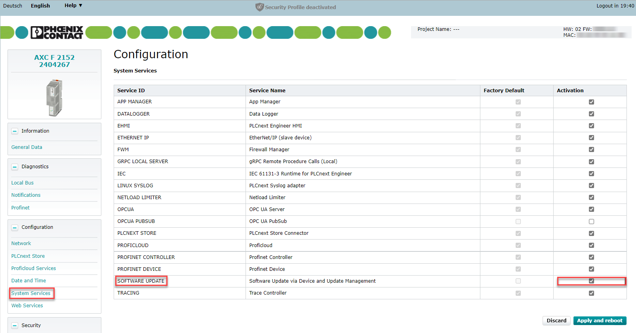Toggle GRPC LOCAL SERVER activation checkbox
The image size is (636, 333).
(591, 162)
